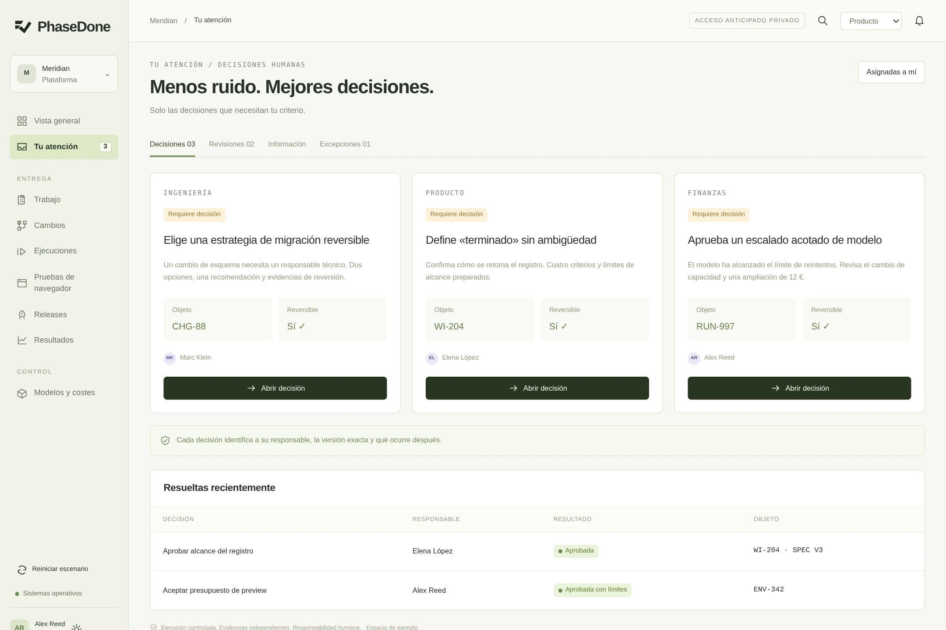The image size is (946, 630).
Task: Click the Asignadas a mí button
Action: pos(891,72)
